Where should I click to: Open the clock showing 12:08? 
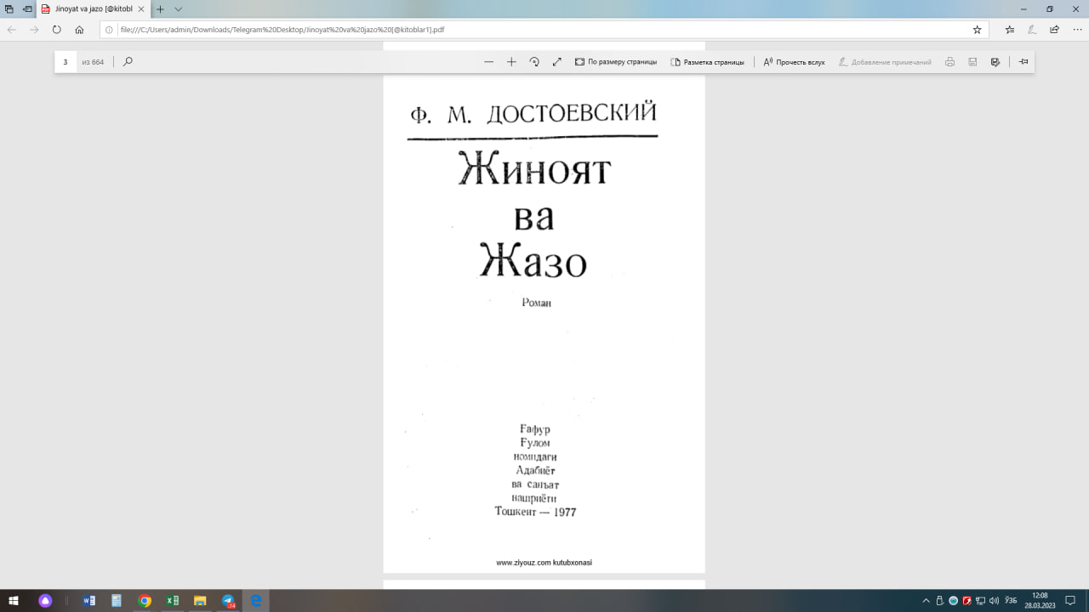coord(1040,600)
